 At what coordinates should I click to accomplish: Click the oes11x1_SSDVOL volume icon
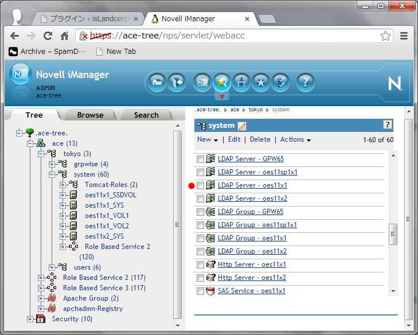point(73,195)
